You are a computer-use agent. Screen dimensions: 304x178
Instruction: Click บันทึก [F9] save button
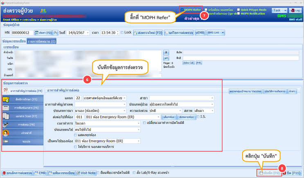269,173
